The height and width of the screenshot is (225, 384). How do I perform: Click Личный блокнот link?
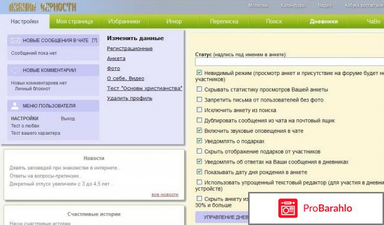point(32,89)
